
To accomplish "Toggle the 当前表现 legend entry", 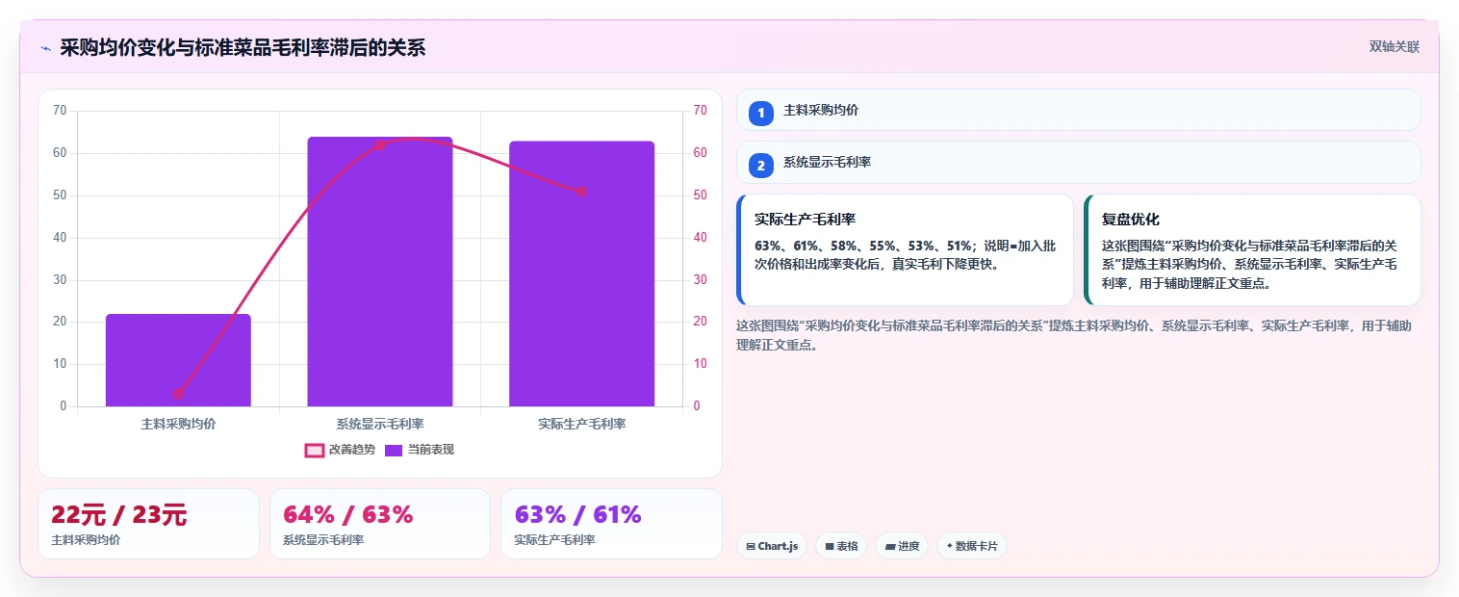I will point(419,450).
